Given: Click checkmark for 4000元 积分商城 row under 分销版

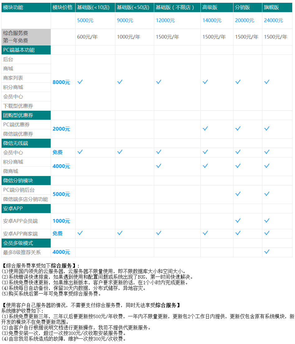Looking at the screenshot, I should [238, 166].
